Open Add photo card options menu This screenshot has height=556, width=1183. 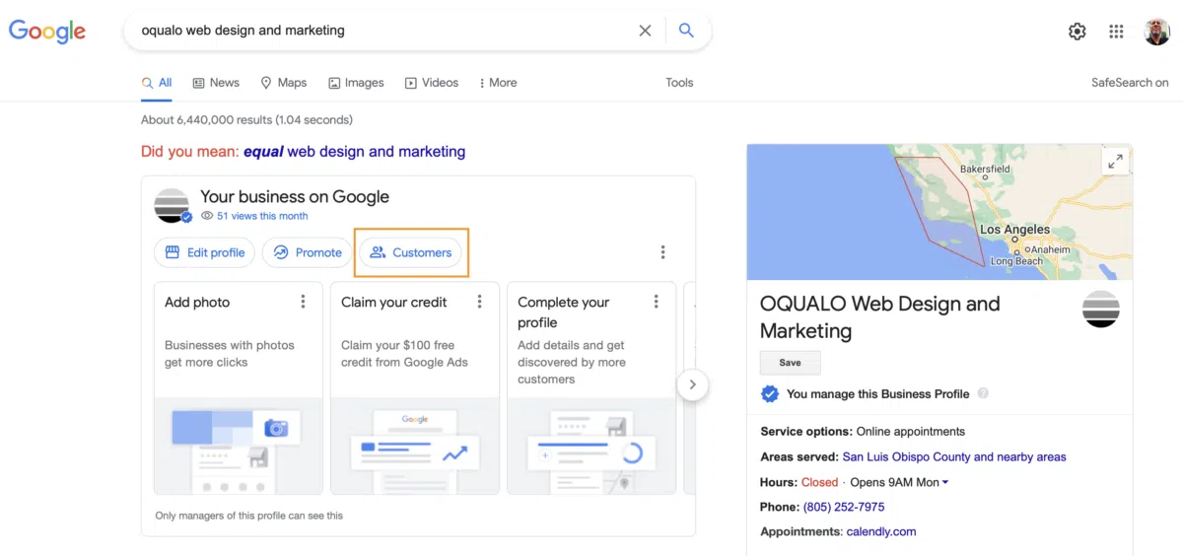[303, 302]
